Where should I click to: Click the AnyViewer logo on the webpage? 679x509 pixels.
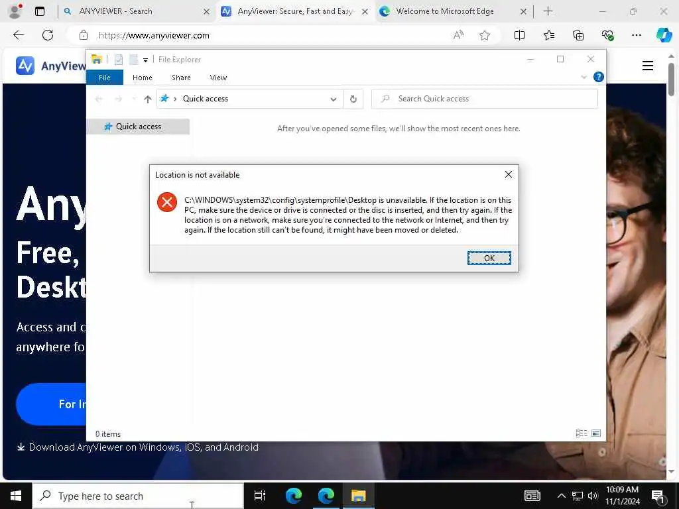point(50,66)
